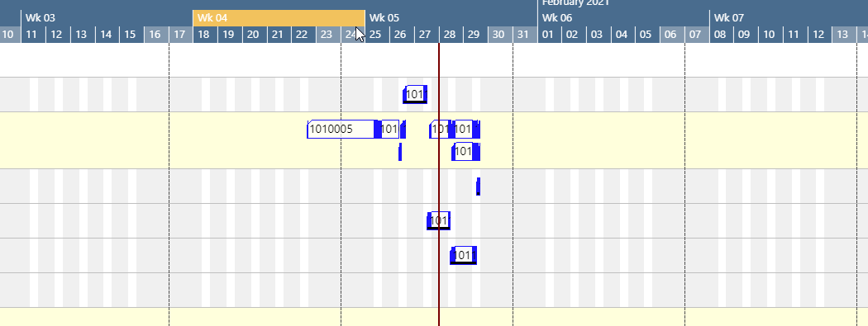Click day 14 under Wk 03
Image resolution: width=868 pixels, height=326 pixels.
(107, 35)
